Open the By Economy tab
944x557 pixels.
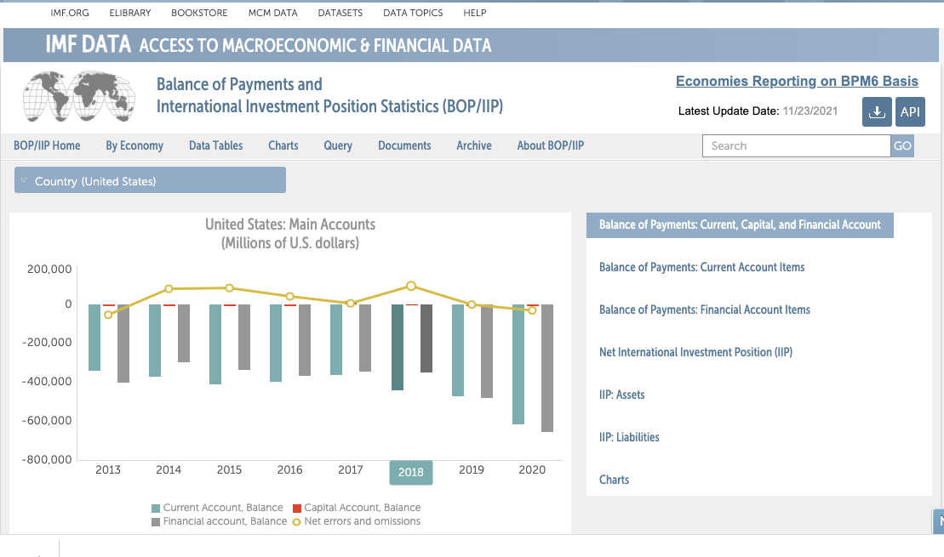pyautogui.click(x=134, y=145)
